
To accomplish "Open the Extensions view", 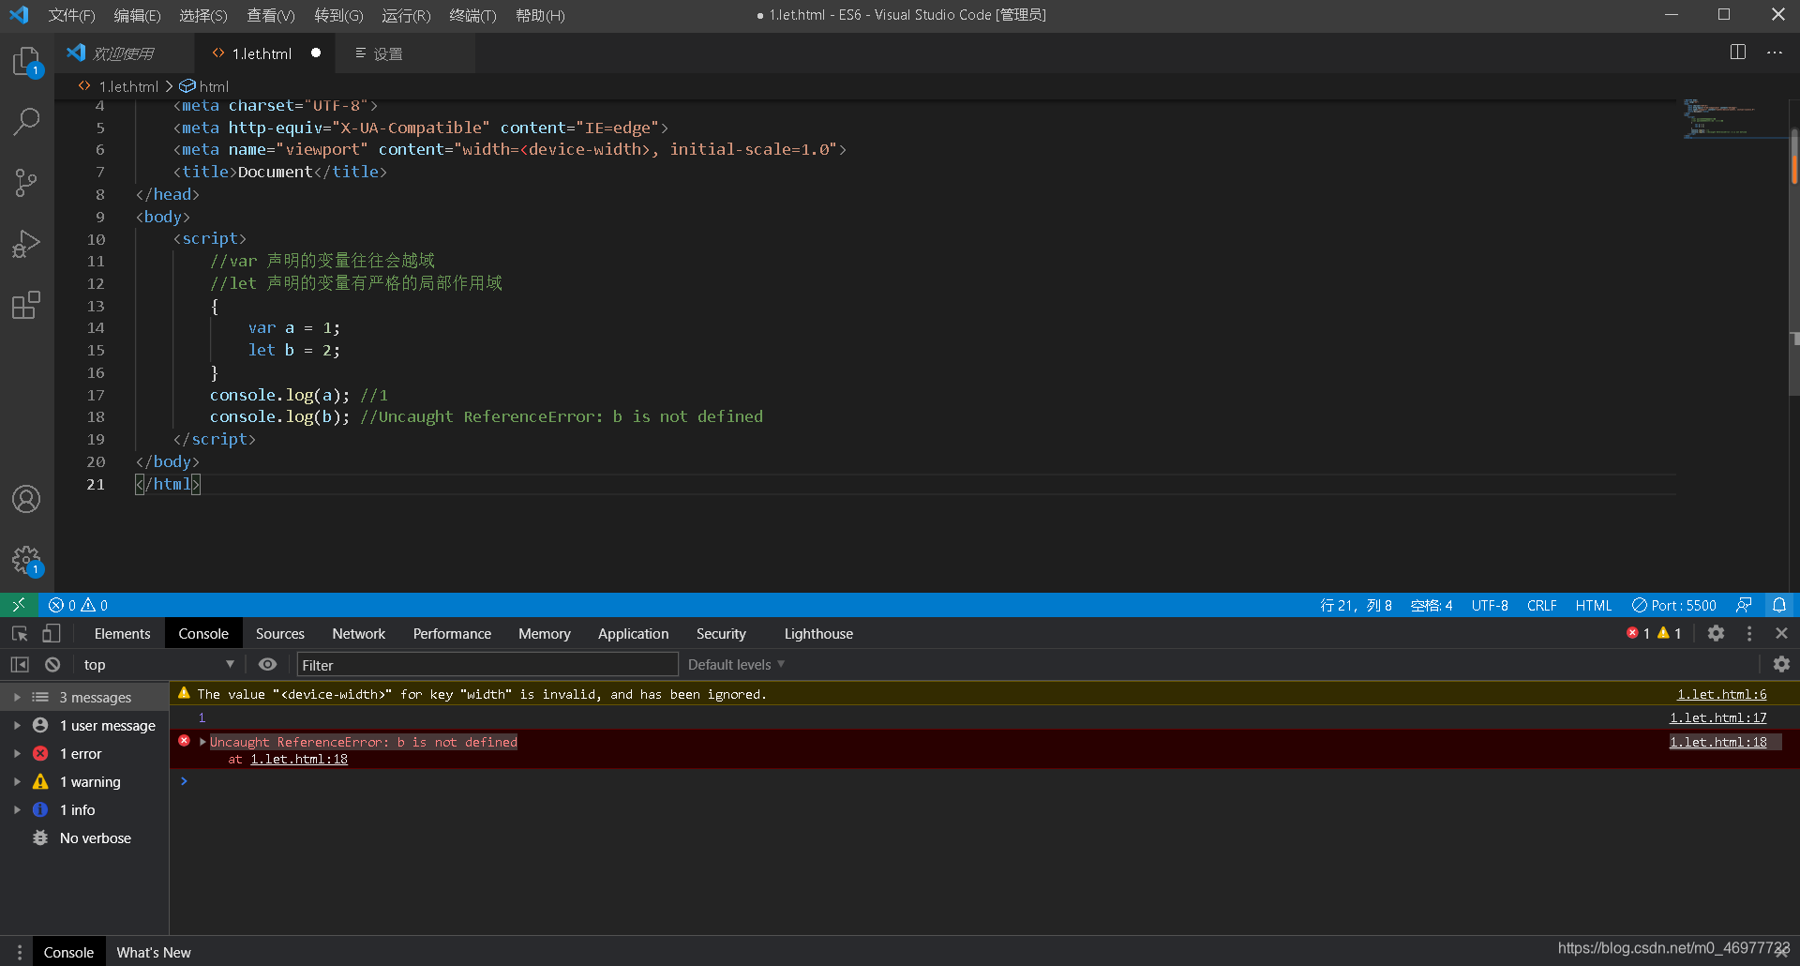I will pyautogui.click(x=26, y=305).
